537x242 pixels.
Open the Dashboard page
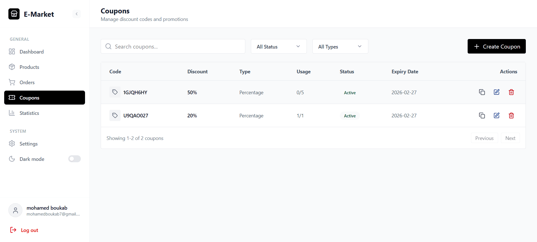44,52
